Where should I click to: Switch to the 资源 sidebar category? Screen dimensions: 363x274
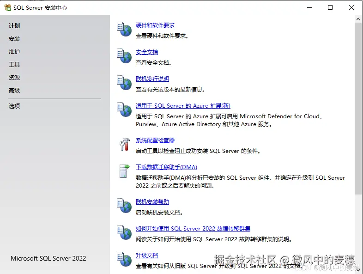point(14,77)
